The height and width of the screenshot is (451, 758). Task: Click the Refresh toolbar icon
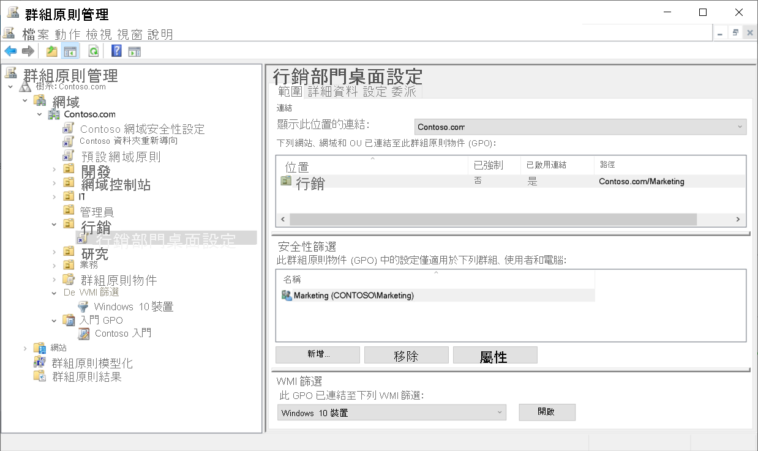tap(92, 51)
